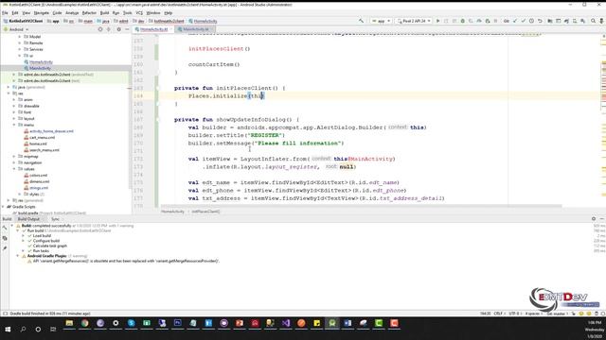Screen dimensions: 606x340
Task: Click the Configure build step
Action: (46, 241)
